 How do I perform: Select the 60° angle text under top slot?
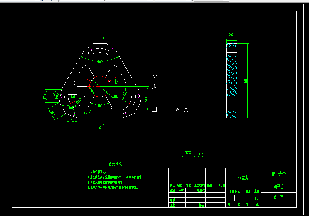pyautogui.click(x=100, y=62)
